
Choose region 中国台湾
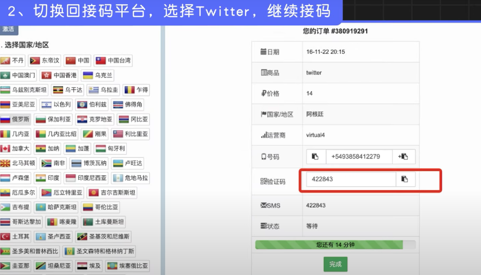coord(113,61)
